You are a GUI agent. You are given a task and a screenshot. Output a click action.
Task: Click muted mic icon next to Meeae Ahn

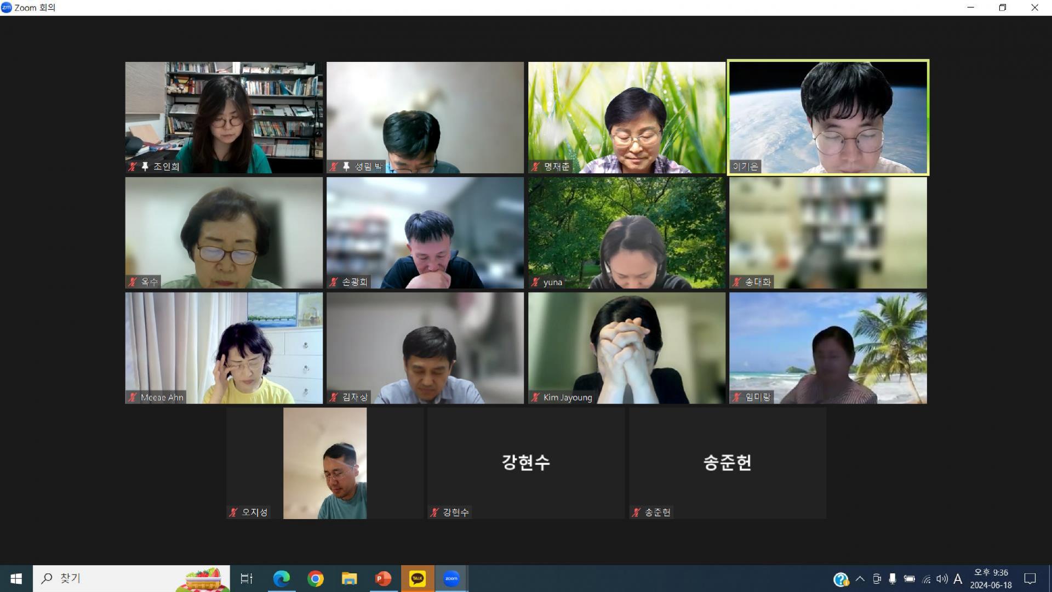click(x=133, y=397)
